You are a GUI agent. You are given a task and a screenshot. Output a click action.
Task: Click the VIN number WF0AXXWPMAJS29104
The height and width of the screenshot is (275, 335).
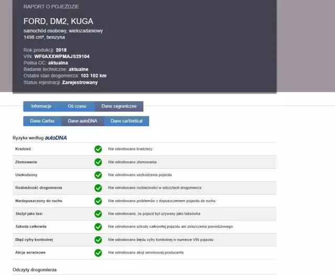(x=61, y=56)
